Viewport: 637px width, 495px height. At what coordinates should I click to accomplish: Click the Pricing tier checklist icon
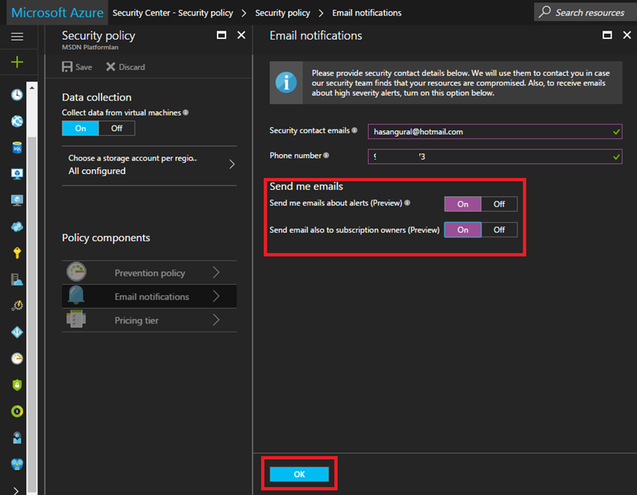pyautogui.click(x=76, y=319)
